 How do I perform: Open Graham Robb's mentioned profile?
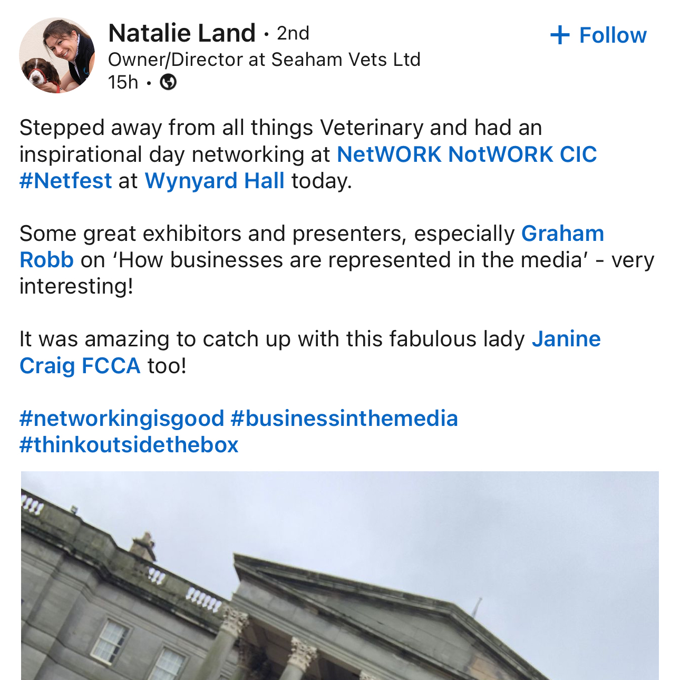click(x=562, y=234)
